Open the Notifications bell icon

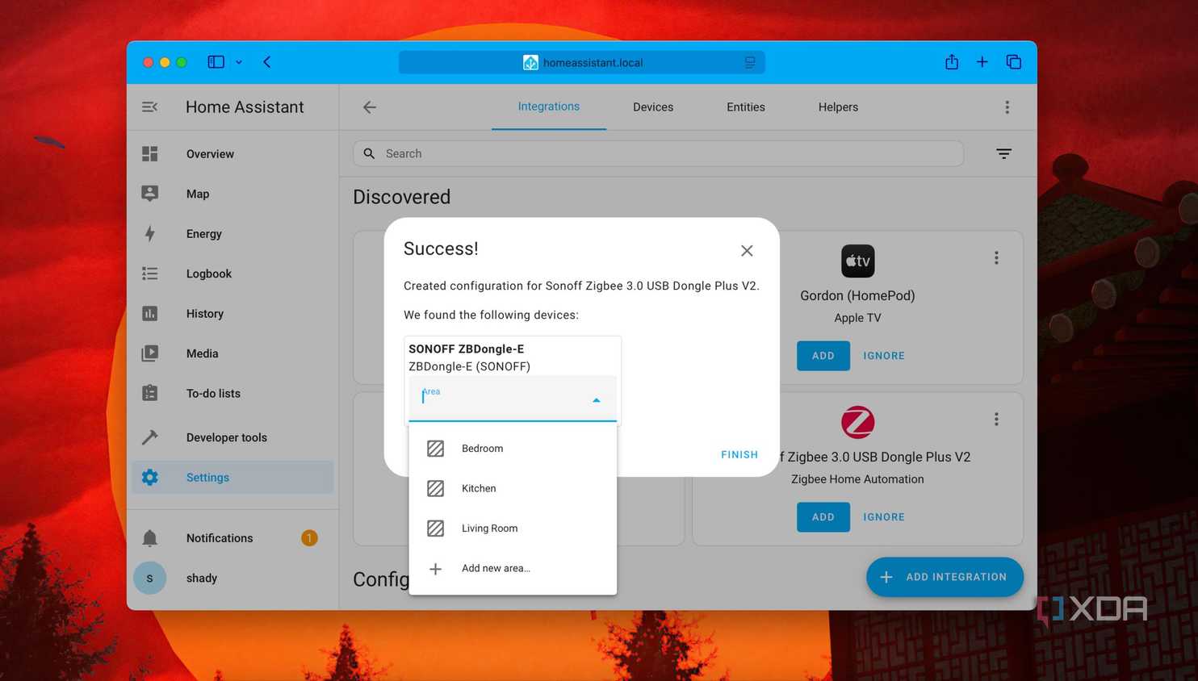point(150,538)
